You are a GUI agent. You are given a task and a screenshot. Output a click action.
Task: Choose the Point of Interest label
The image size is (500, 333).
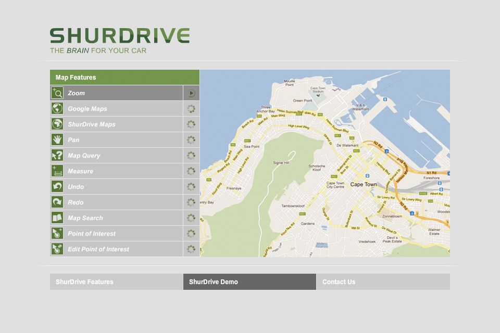click(92, 234)
